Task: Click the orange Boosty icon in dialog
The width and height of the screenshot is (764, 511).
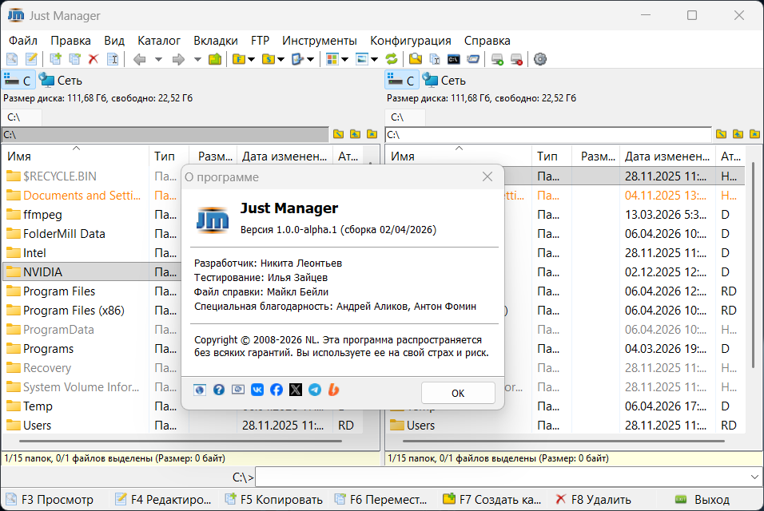Action: [334, 390]
